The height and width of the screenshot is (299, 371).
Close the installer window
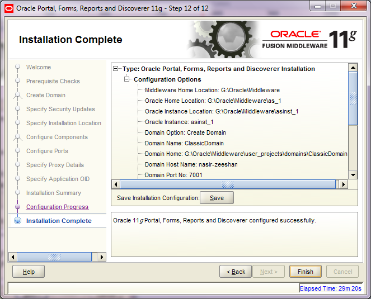pyautogui.click(x=354, y=6)
